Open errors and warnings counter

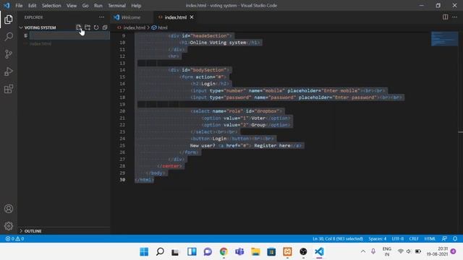14,238
